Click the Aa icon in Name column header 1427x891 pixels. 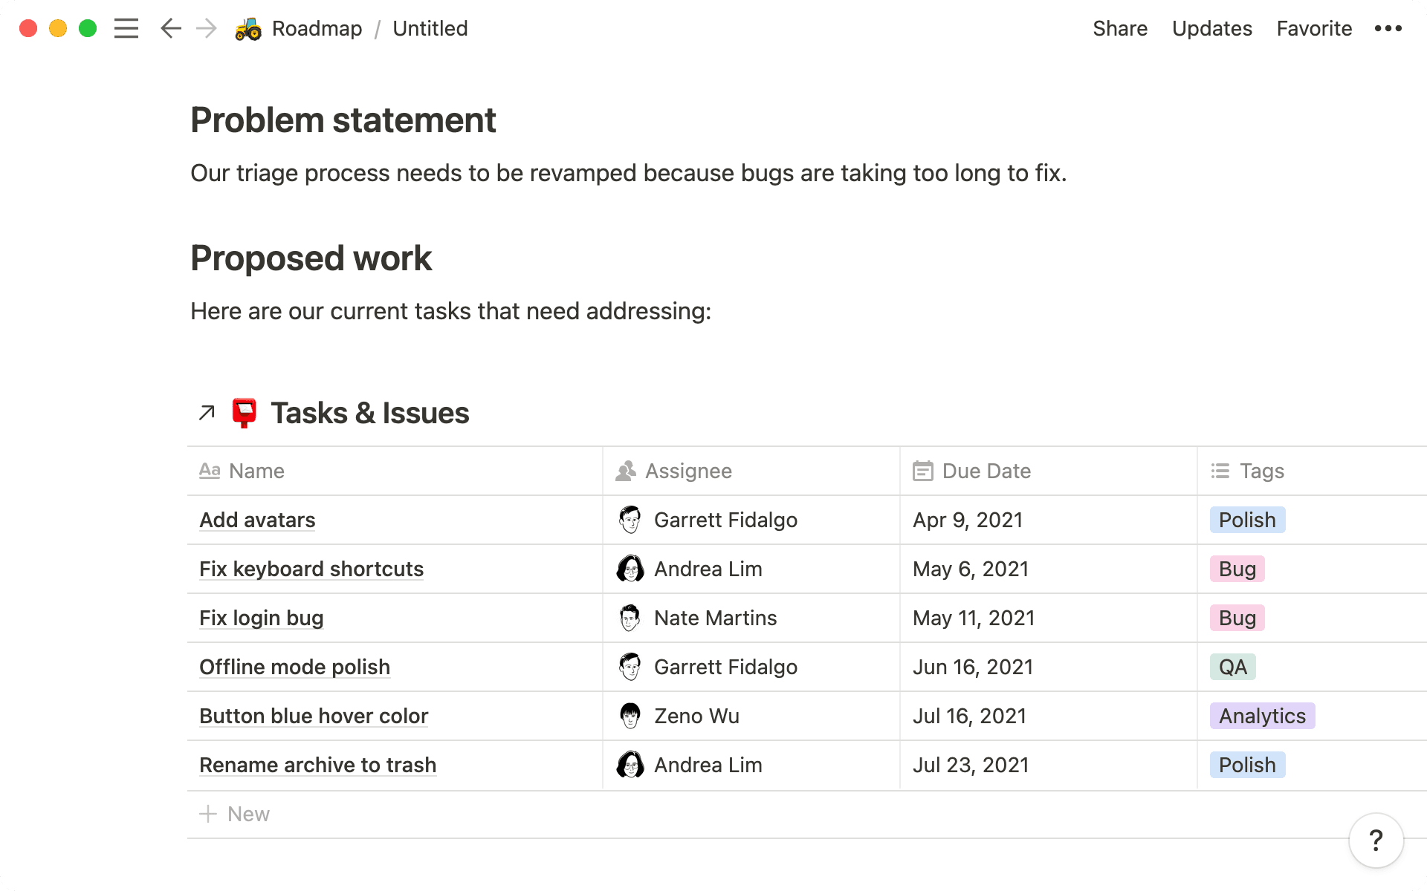[x=210, y=471]
